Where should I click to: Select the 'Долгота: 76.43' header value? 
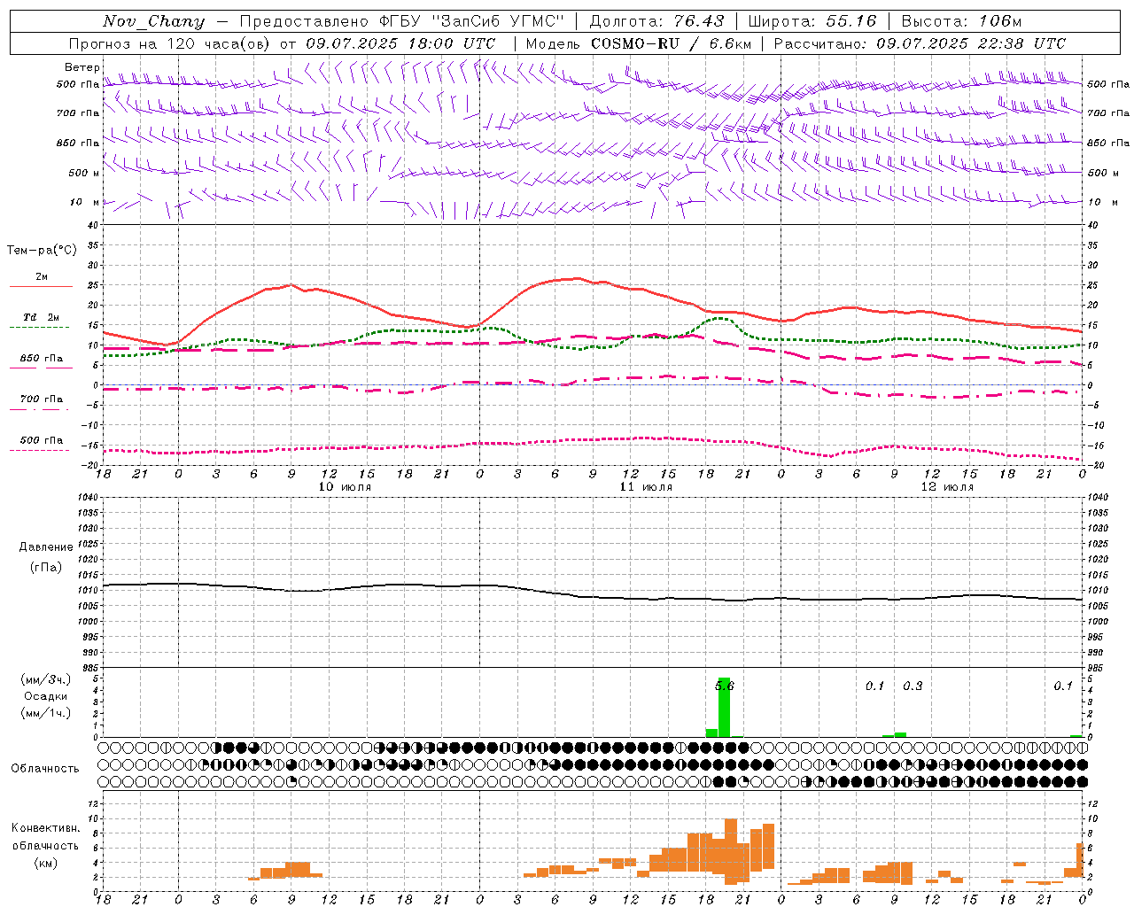(656, 21)
